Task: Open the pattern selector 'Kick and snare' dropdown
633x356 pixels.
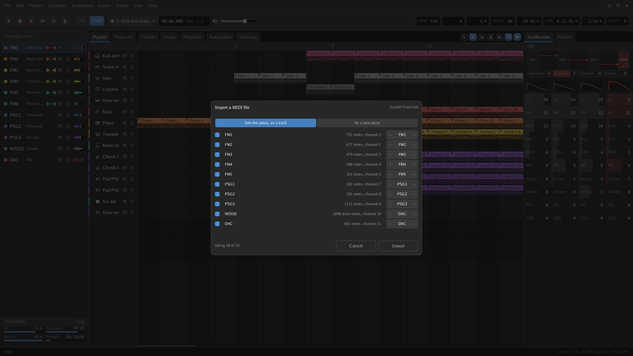Action: pos(133,21)
